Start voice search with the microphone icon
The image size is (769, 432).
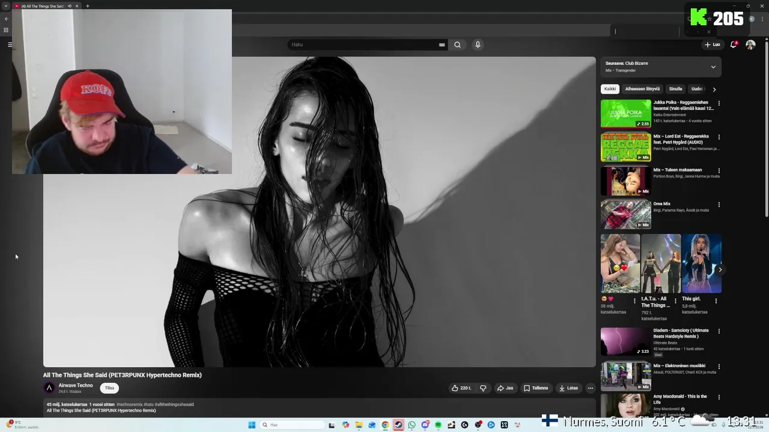478,44
